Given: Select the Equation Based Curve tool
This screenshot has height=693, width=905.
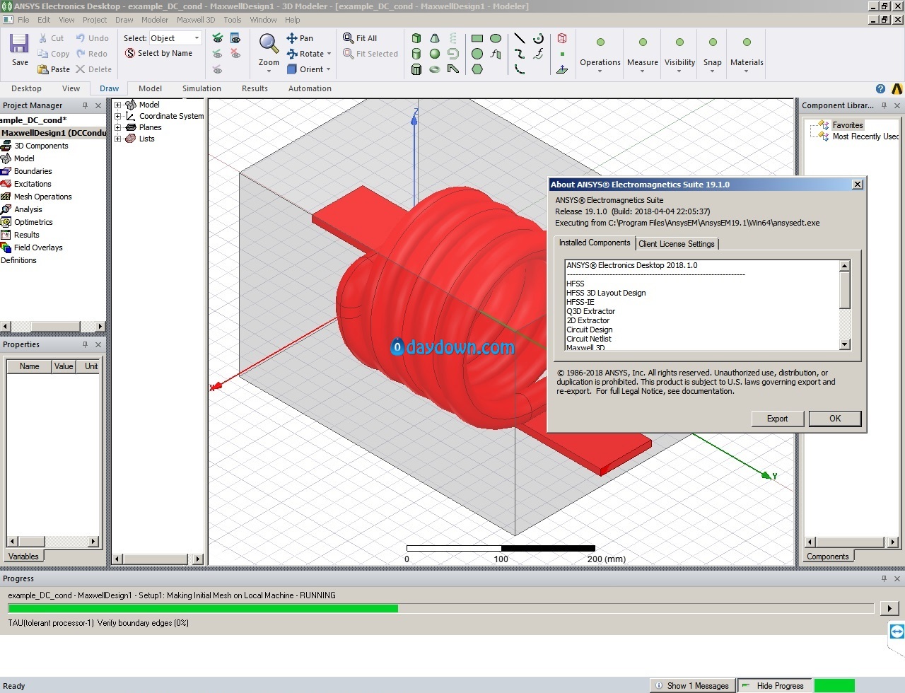Looking at the screenshot, I should tap(538, 54).
